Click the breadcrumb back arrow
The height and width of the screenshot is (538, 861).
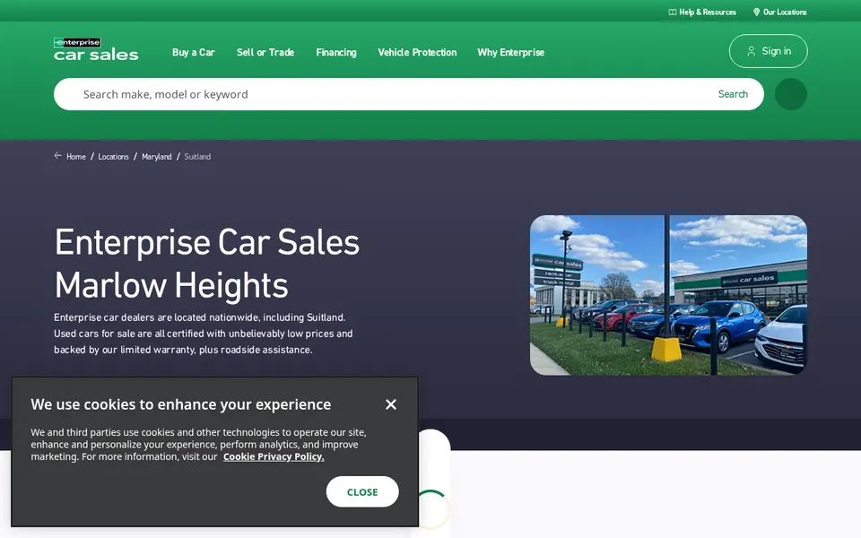point(57,156)
